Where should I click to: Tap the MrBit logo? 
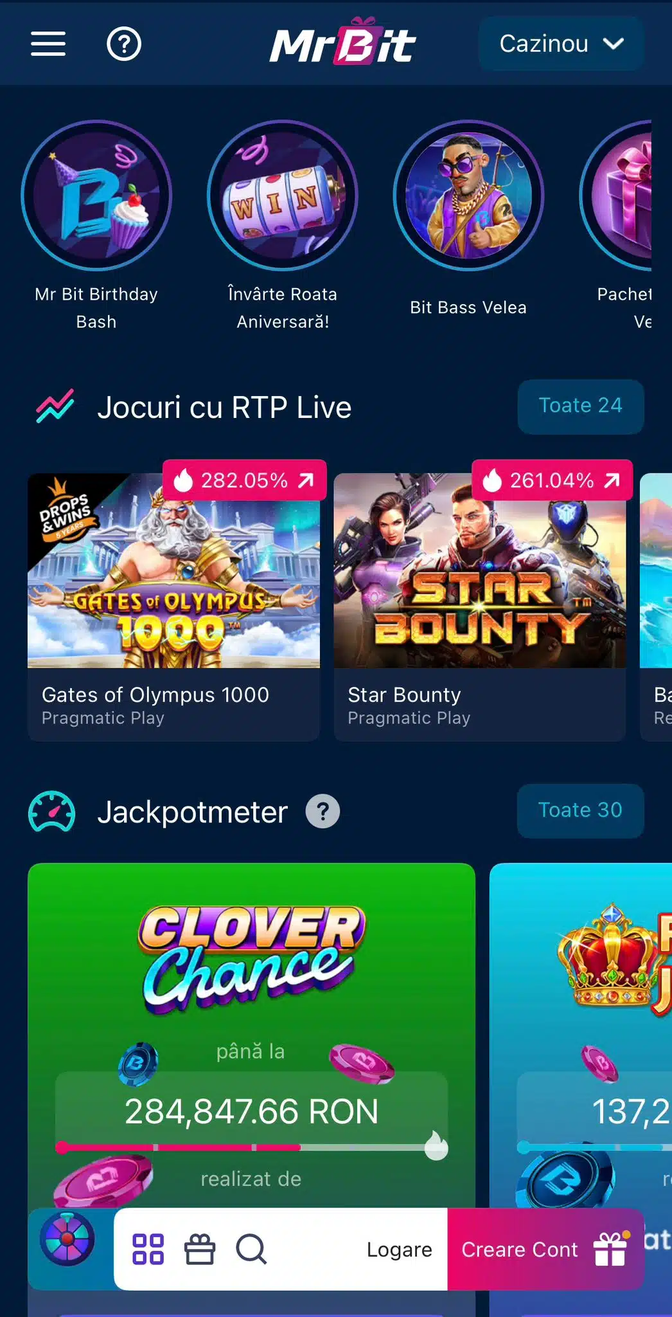pos(342,42)
